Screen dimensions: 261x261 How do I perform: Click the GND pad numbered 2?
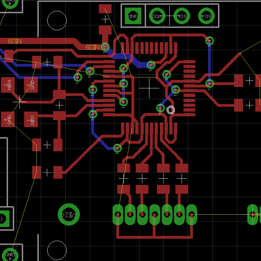[31, 85]
